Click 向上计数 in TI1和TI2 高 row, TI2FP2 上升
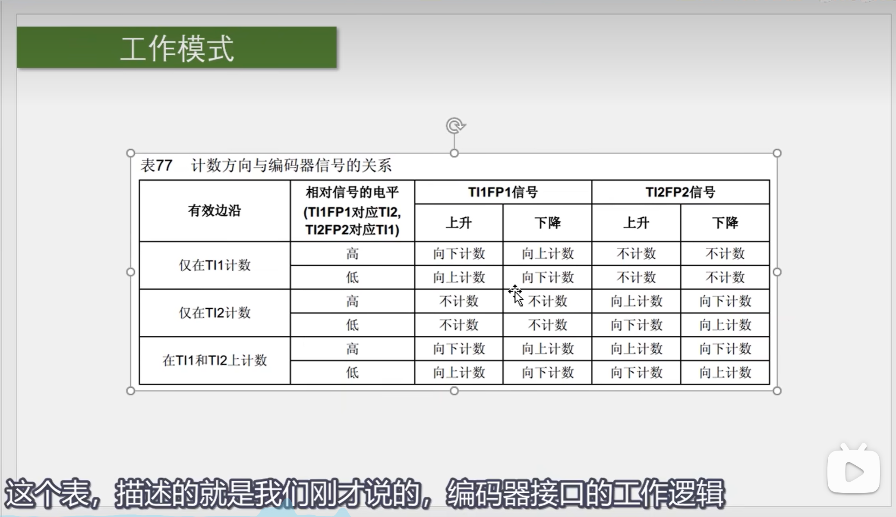Image resolution: width=896 pixels, height=517 pixels. pyautogui.click(x=636, y=348)
